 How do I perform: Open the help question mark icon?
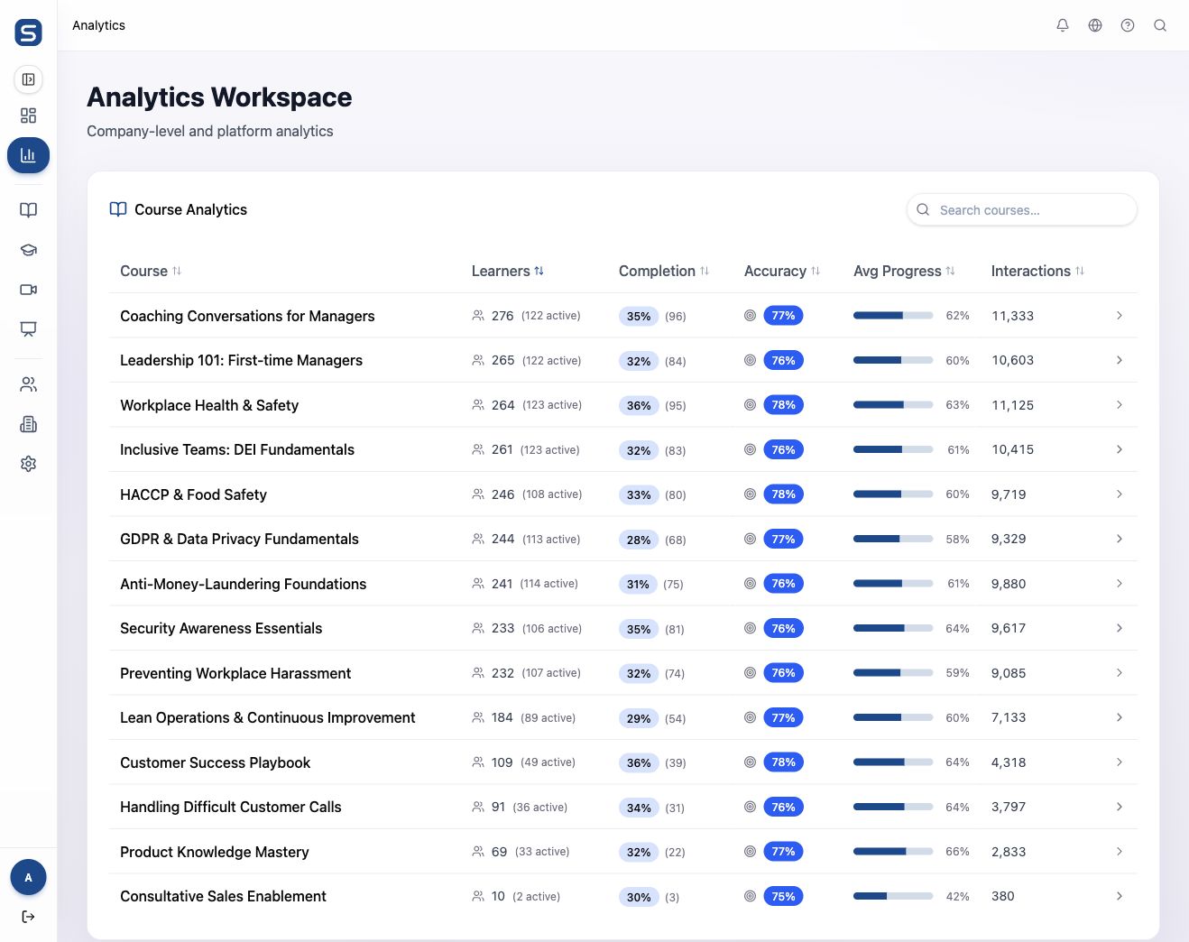1128,25
